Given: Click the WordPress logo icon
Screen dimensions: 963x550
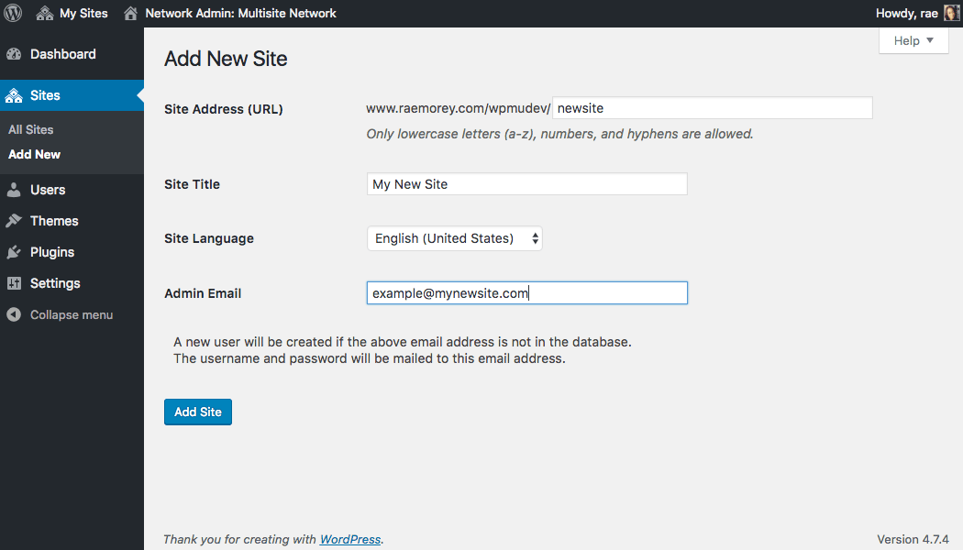Looking at the screenshot, I should pos(13,13).
